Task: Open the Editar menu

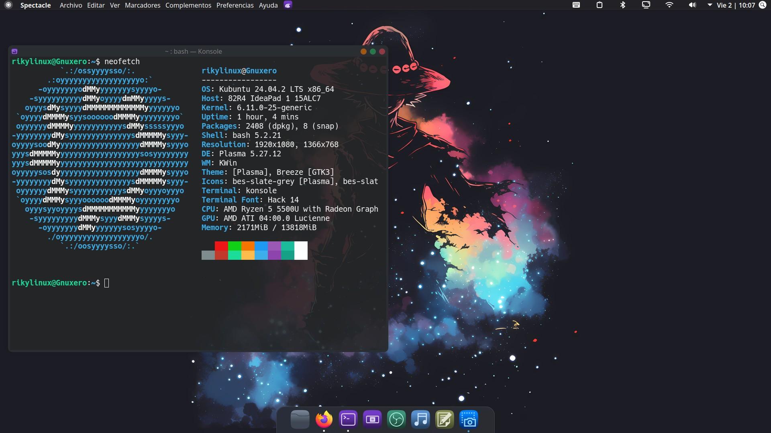Action: [96, 5]
